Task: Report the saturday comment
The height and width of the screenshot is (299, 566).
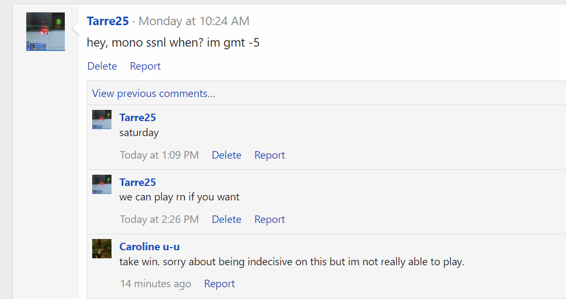Action: [269, 155]
